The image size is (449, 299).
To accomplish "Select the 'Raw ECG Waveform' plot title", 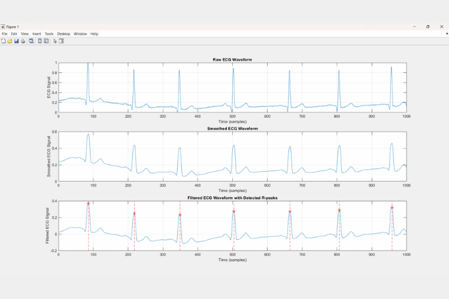I will point(232,59).
